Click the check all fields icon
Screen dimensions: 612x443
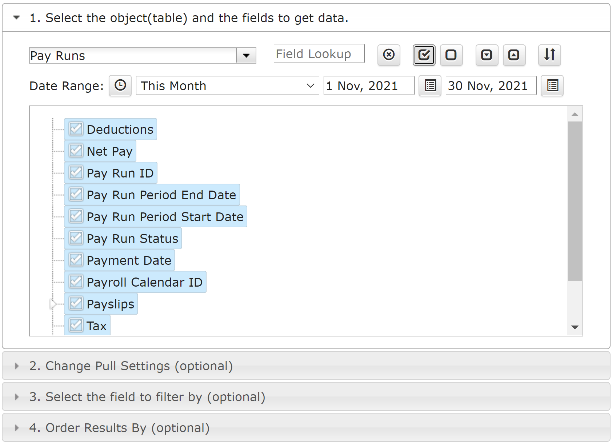click(424, 55)
